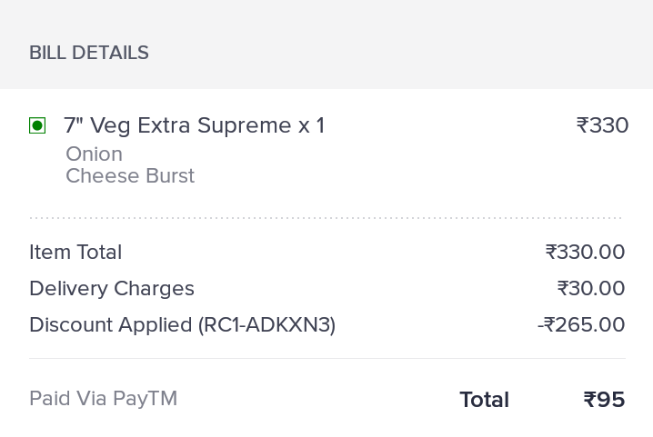Click the dotted divider below the item
This screenshot has width=653, height=437.
point(326,218)
